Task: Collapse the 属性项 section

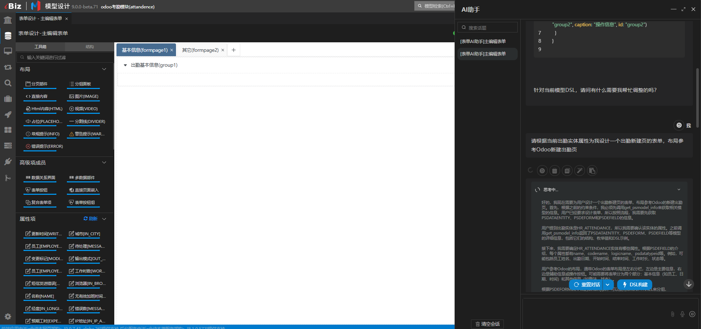Action: [x=104, y=219]
